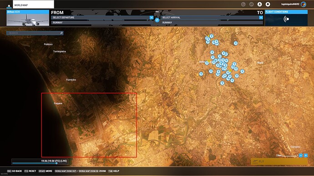Click the user avatar picture

(x=304, y=4)
